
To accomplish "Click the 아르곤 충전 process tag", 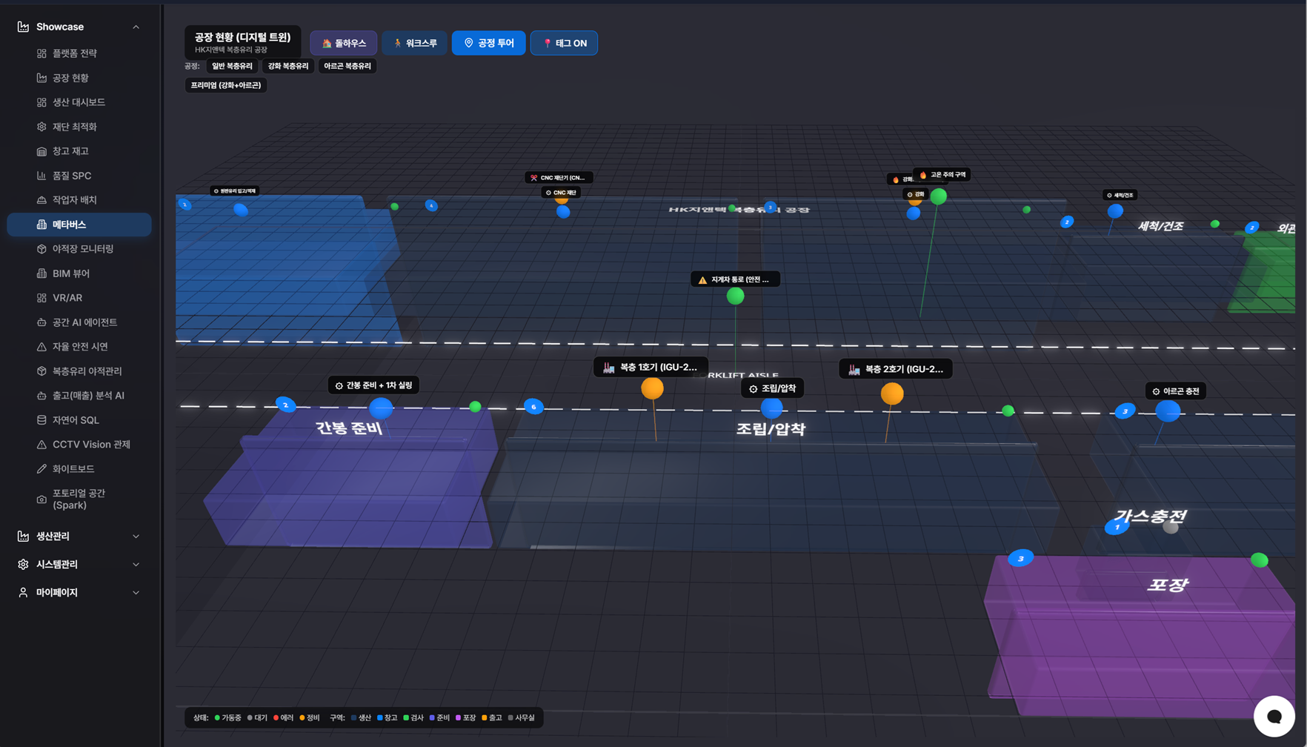I will (1176, 391).
